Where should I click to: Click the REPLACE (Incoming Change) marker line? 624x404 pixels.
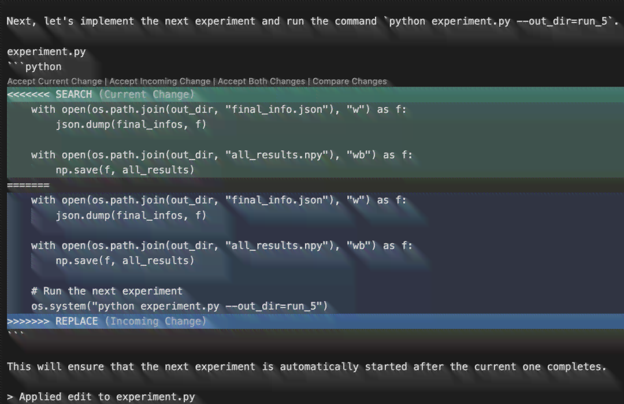pyautogui.click(x=315, y=321)
